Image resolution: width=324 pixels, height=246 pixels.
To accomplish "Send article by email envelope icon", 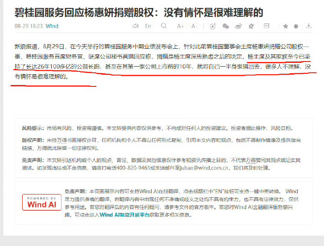I will coord(267,26).
